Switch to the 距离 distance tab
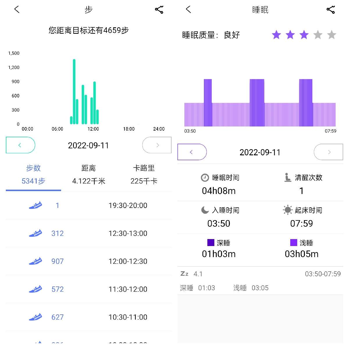This screenshot has height=349, width=349. 89,174
